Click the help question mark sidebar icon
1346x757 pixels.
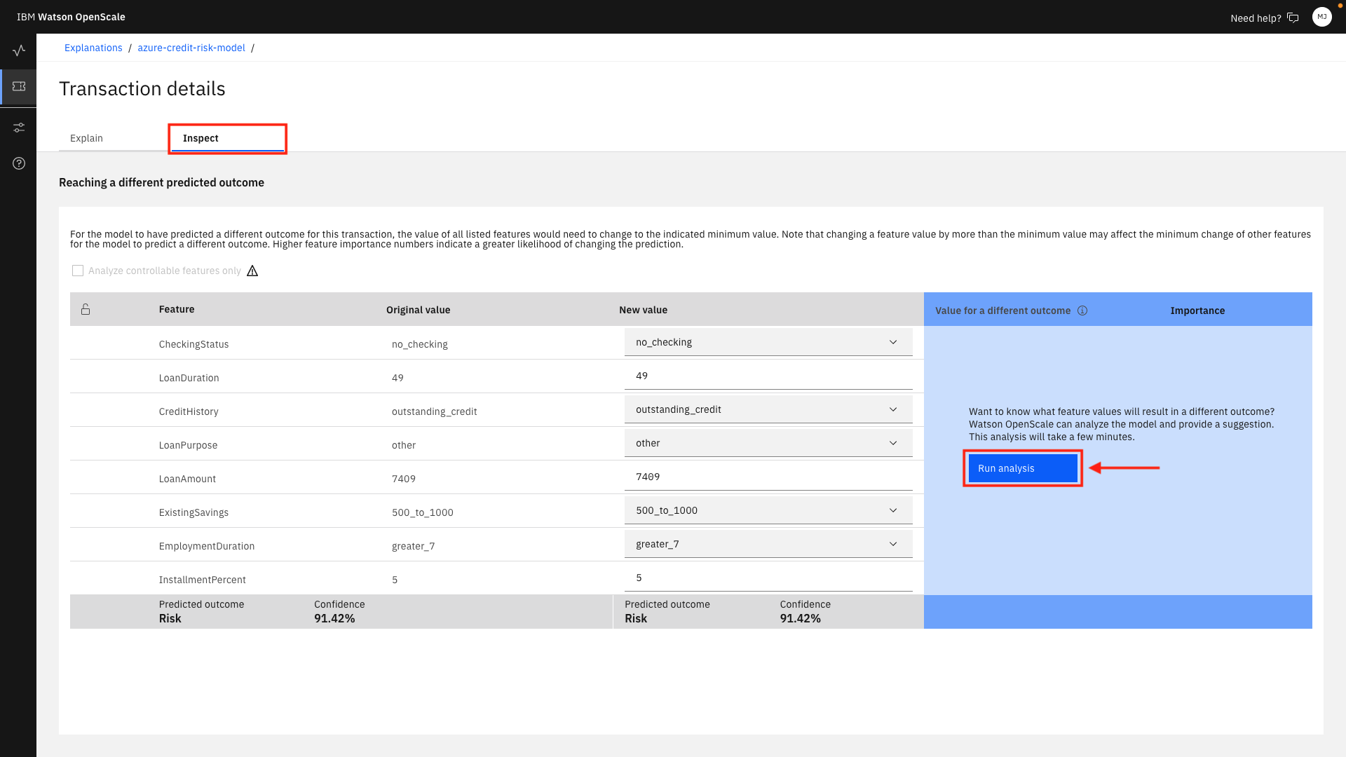pos(19,163)
